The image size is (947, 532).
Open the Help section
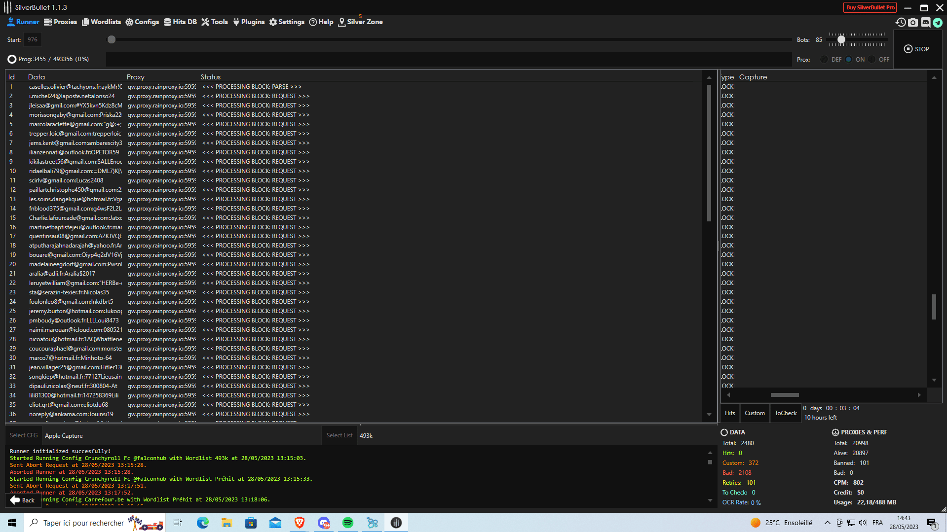tap(321, 22)
